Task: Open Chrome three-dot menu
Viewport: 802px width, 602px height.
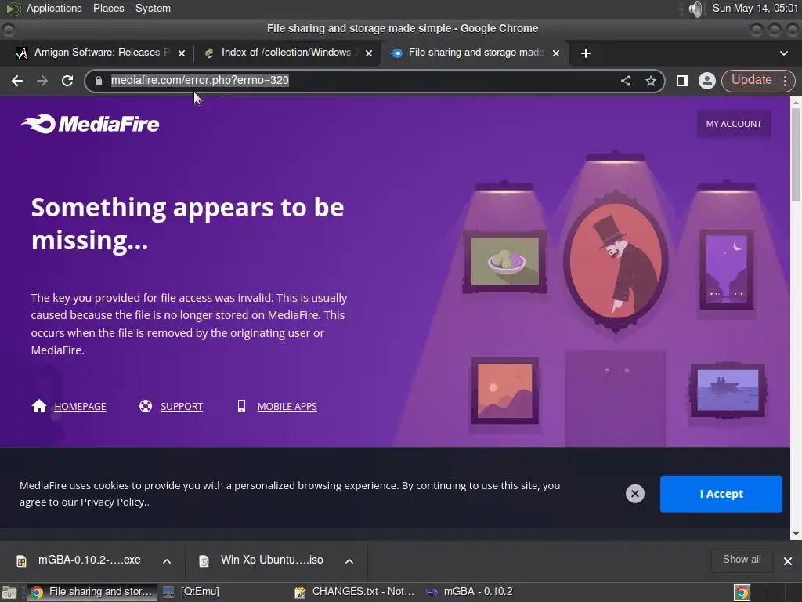Action: coord(785,81)
